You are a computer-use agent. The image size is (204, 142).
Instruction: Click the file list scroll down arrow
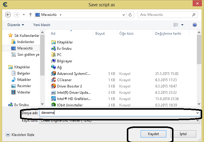199,104
